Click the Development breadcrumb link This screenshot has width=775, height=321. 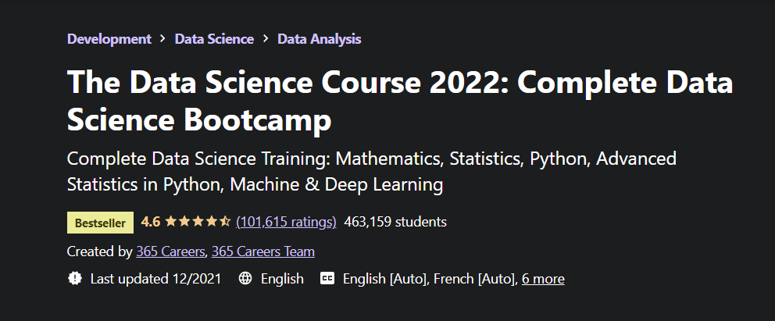(109, 38)
